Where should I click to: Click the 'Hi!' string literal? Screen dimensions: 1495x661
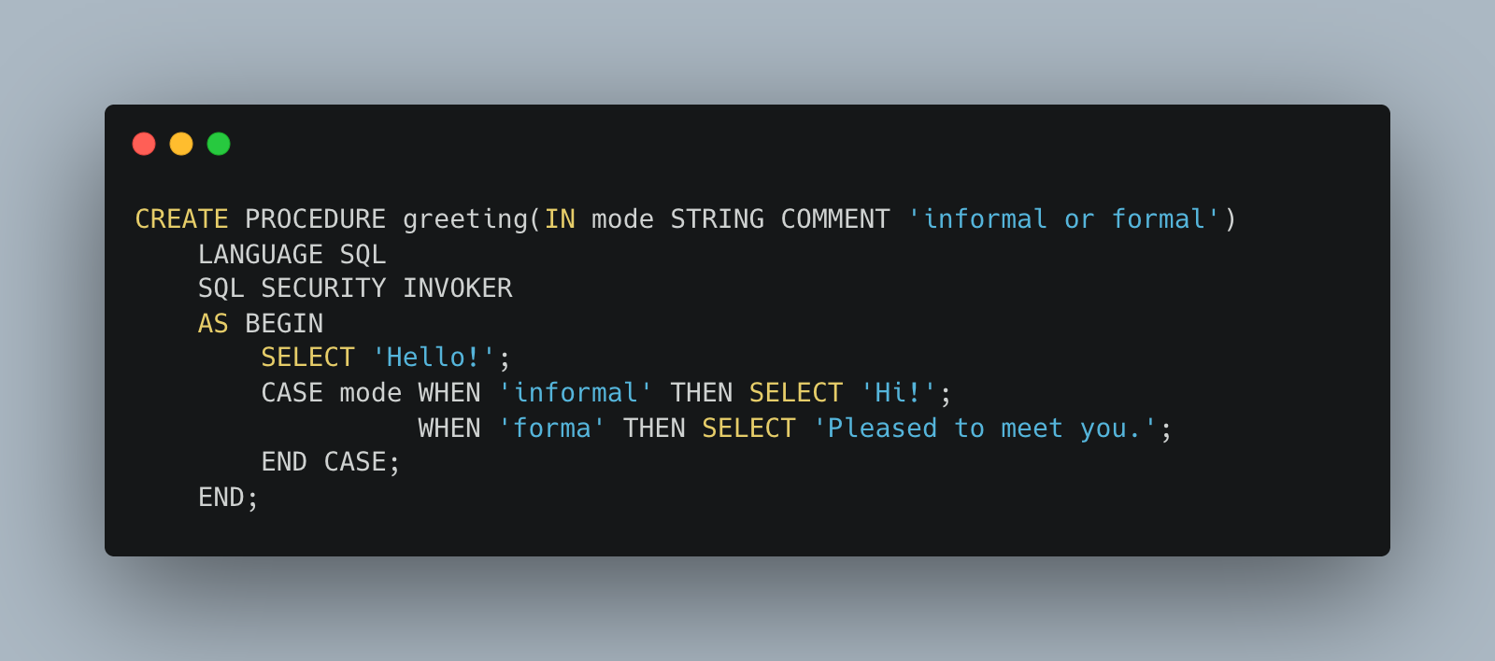(898, 393)
